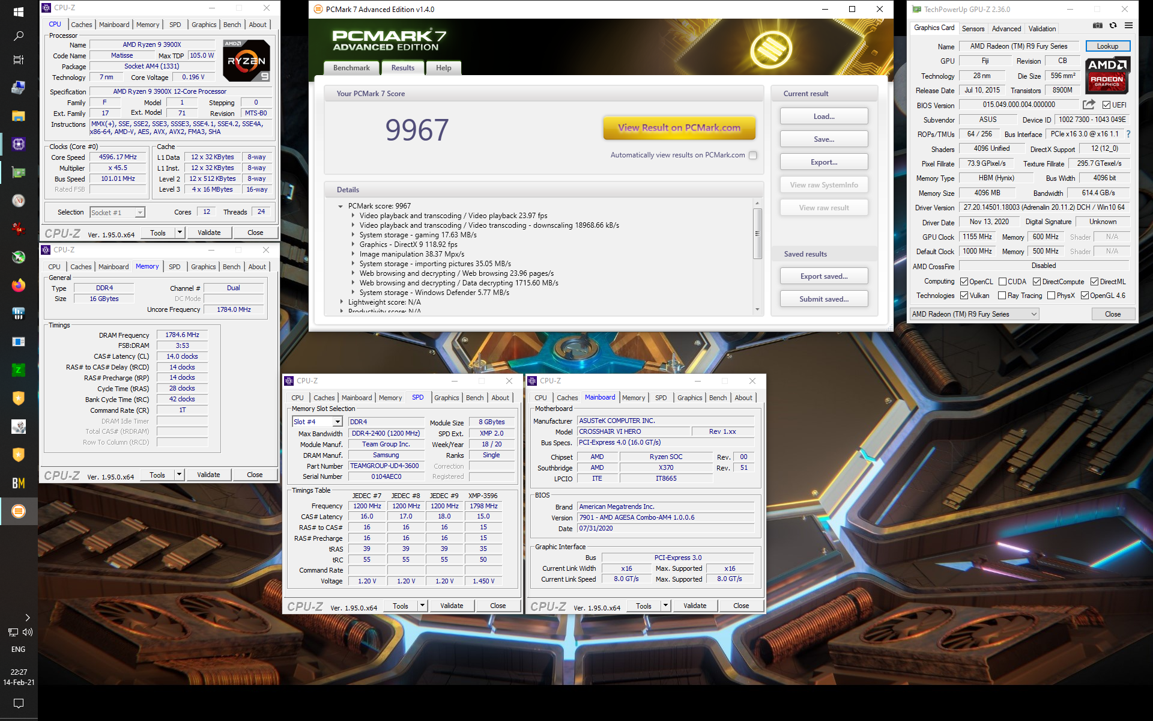Viewport: 1153px width, 721px height.
Task: Click View Result on PCMark.com button
Action: point(679,127)
